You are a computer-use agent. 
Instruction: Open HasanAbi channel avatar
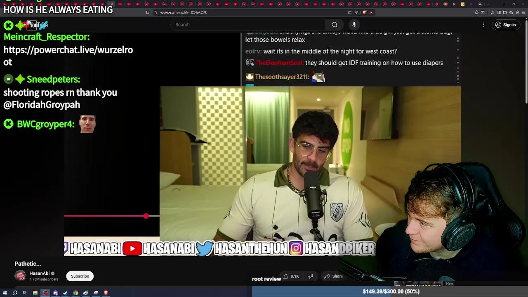[x=20, y=276]
